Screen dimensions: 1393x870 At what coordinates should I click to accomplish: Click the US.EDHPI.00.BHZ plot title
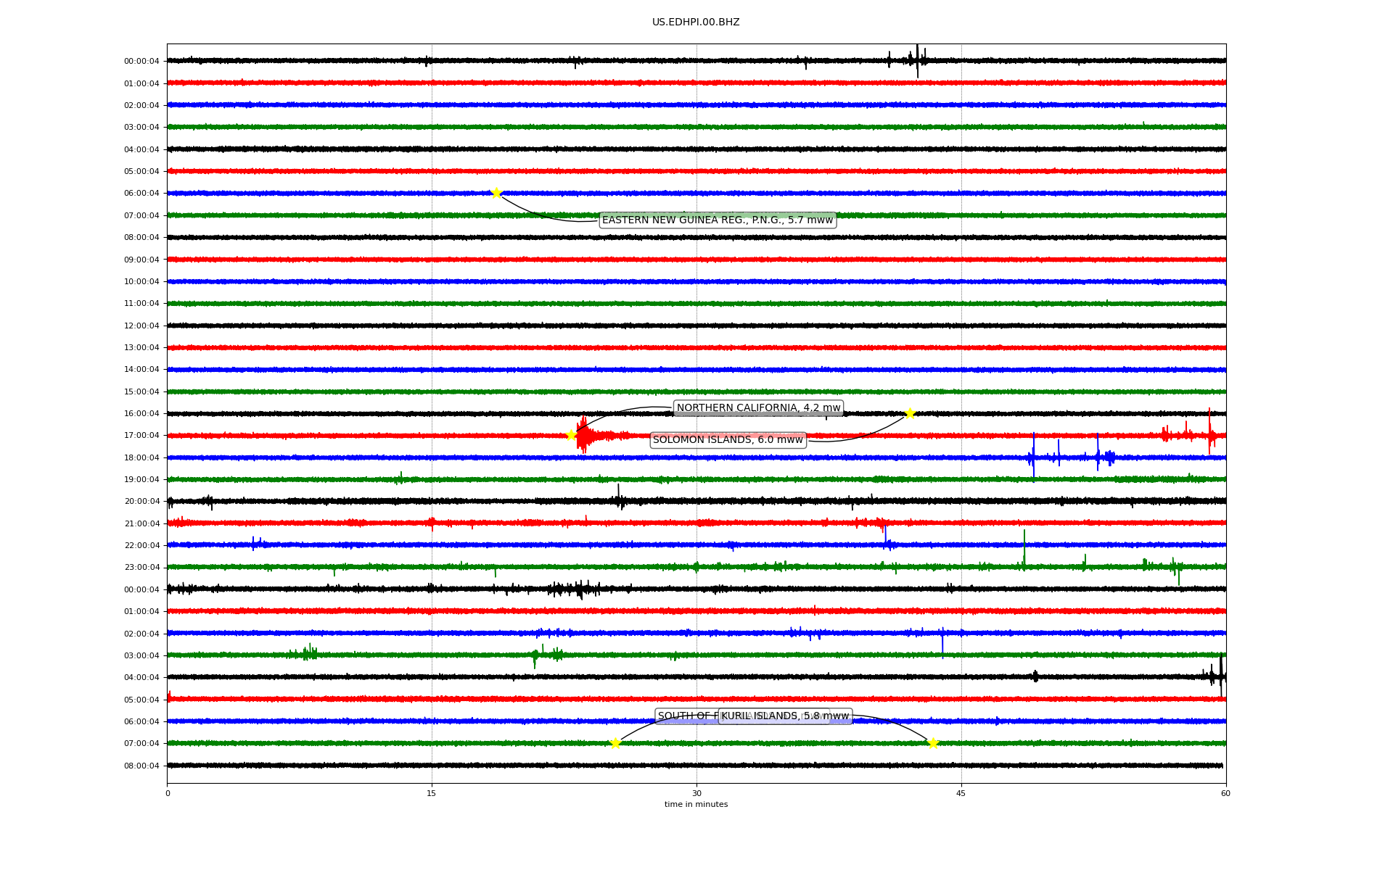(696, 22)
